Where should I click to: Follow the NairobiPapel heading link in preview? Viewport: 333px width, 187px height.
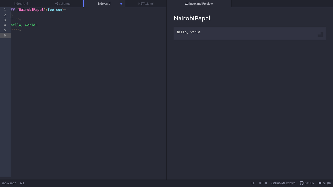point(192,18)
